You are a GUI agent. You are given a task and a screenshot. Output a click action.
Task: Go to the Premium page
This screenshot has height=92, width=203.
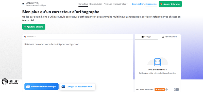pos(108,4)
